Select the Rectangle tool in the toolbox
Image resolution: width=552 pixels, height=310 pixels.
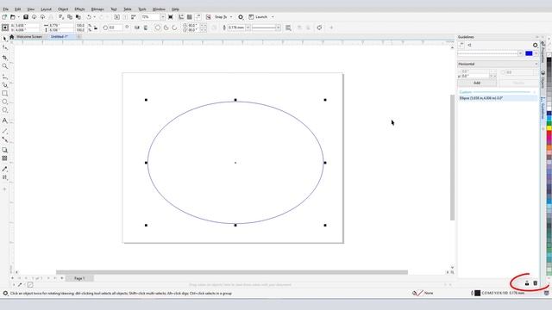5,94
